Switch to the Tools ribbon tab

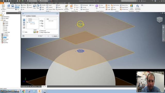point(28,3)
